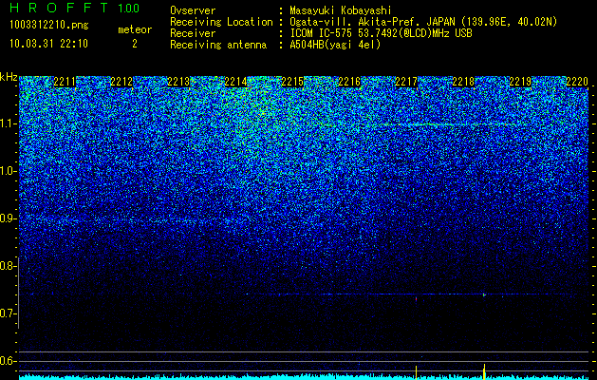
Task: Click the Receiving Location label
Action: [x=221, y=22]
